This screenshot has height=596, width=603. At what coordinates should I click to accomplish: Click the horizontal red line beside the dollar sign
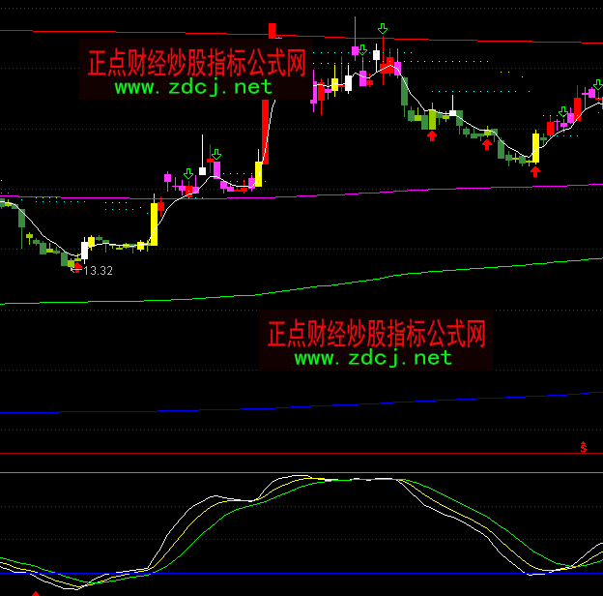pos(290,453)
